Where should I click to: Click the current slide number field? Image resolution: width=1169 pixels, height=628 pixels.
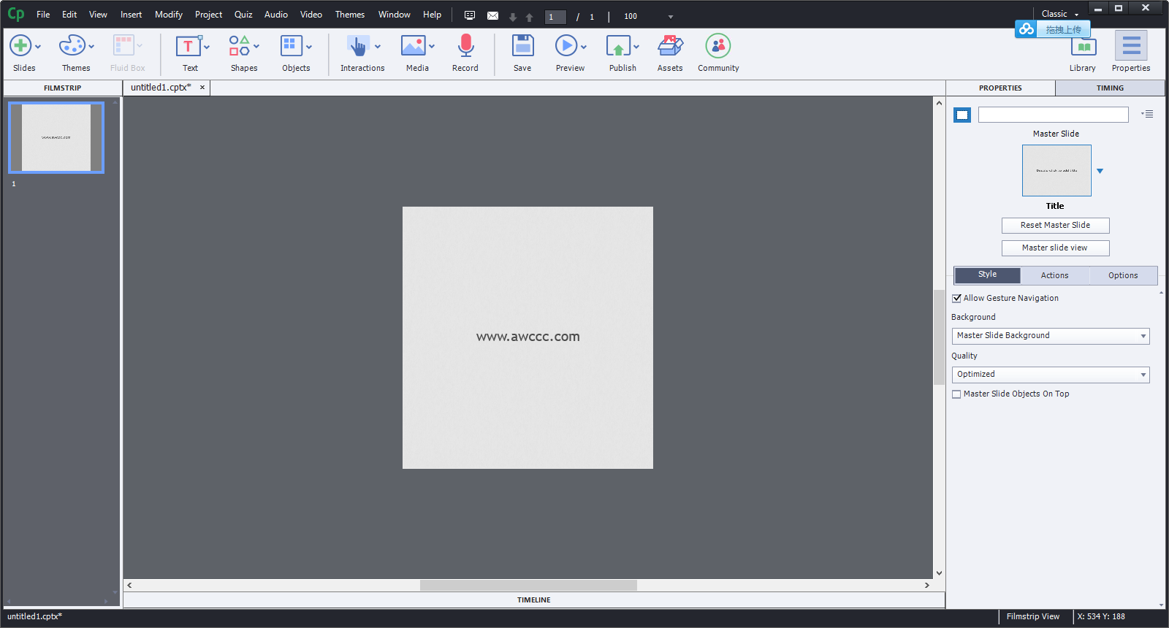555,17
